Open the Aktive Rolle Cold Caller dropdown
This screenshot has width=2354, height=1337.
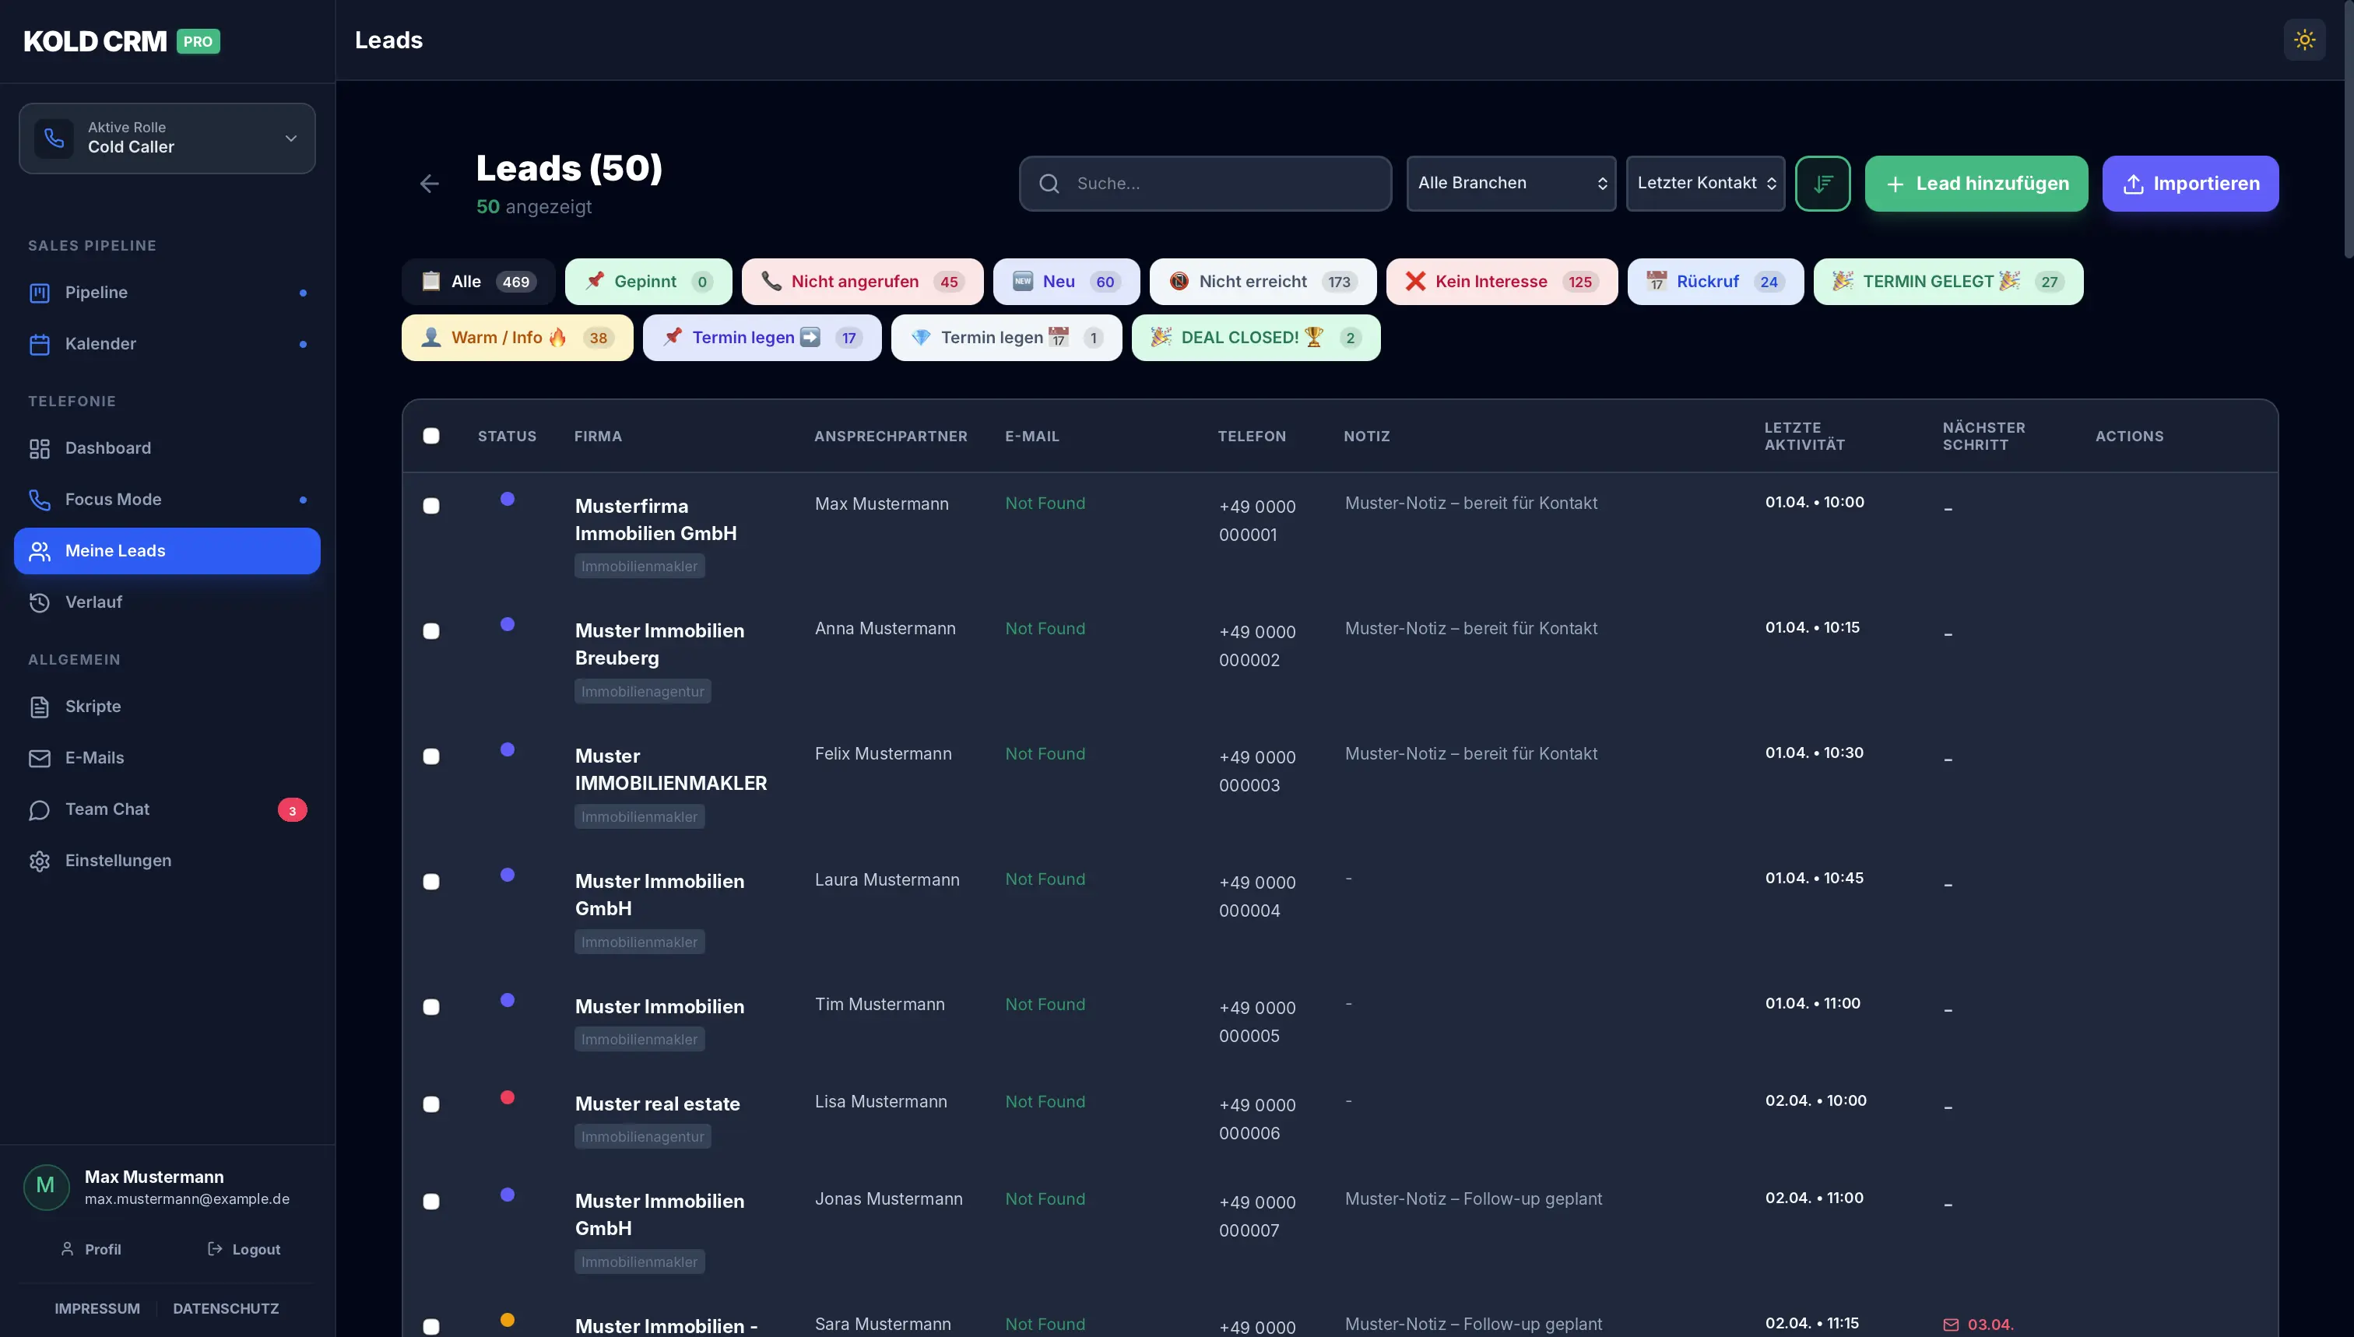167,138
